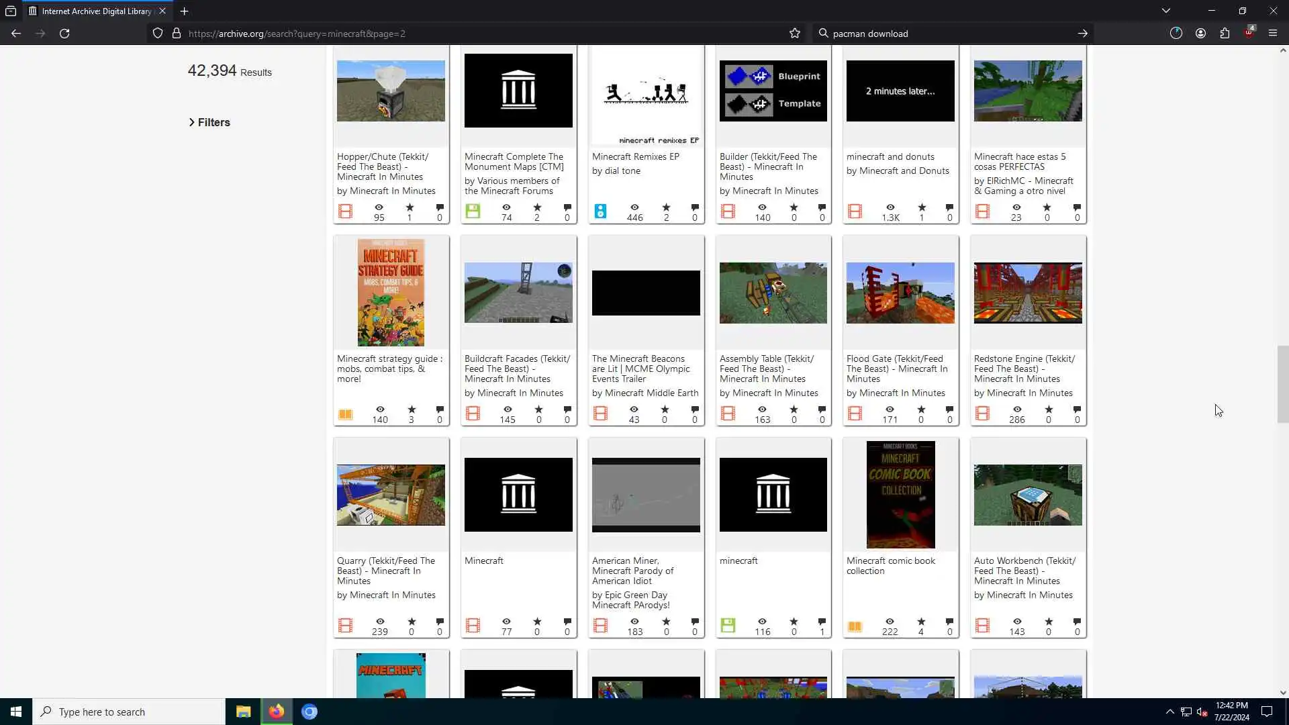Image resolution: width=1289 pixels, height=725 pixels.
Task: Open the list all tabs dropdown arrow
Action: coord(1166,11)
